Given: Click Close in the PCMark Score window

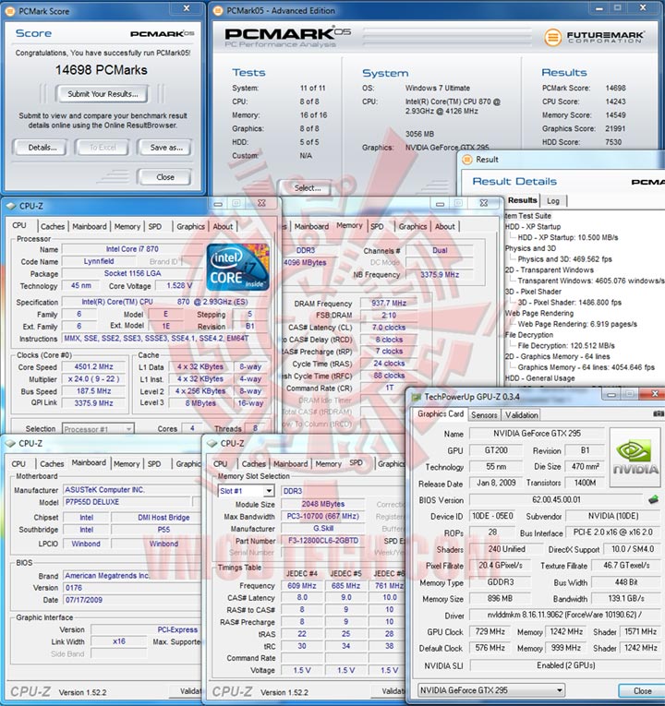Looking at the screenshot, I should tap(165, 177).
